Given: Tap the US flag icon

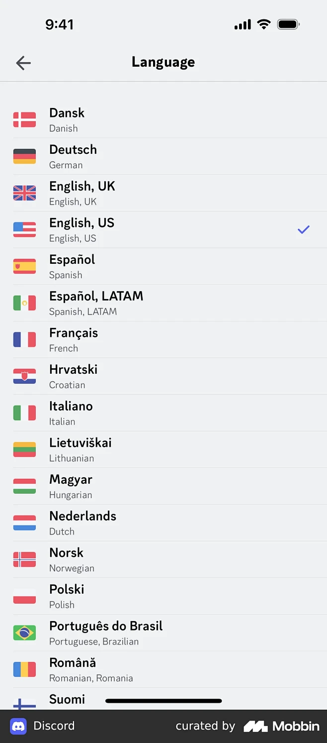Looking at the screenshot, I should click(24, 229).
